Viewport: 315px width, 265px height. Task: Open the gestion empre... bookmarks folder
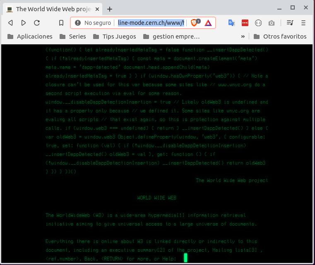point(171,36)
